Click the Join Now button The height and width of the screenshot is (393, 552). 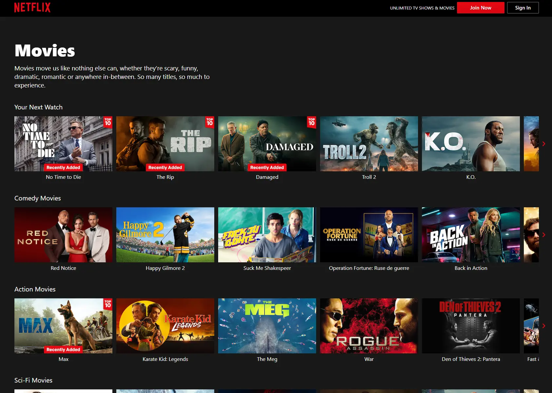481,8
